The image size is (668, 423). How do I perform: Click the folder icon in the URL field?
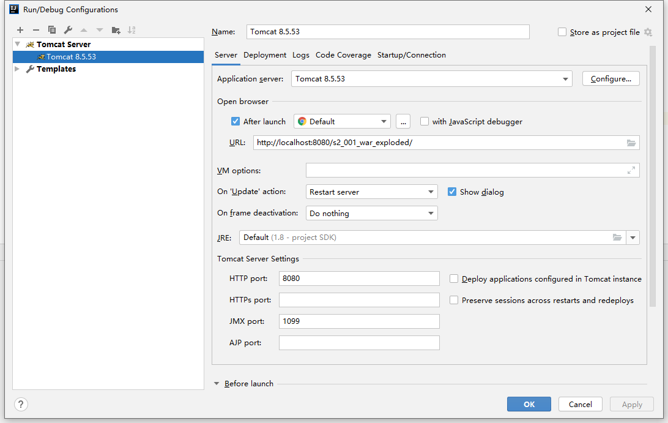[x=631, y=143]
